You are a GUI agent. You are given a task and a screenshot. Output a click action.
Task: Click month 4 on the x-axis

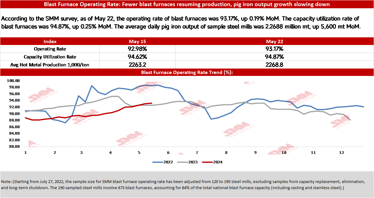pos(110,152)
